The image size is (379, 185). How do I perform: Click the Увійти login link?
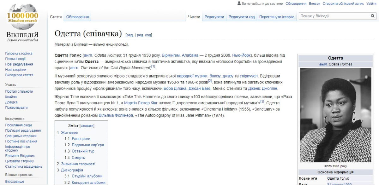tap(371, 3)
